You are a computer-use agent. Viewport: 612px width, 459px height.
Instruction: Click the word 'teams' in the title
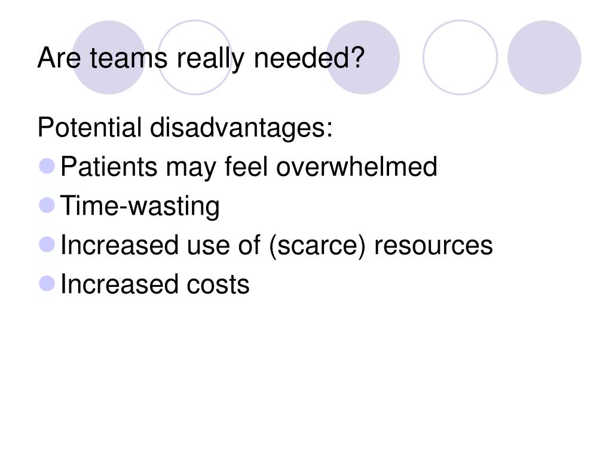click(128, 58)
